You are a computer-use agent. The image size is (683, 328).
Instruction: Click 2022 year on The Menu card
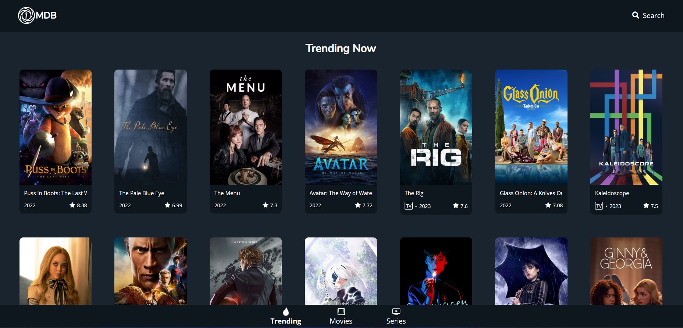(x=220, y=205)
